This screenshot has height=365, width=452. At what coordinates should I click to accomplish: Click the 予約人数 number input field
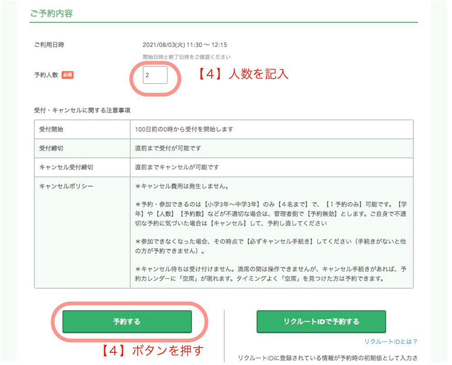(155, 76)
